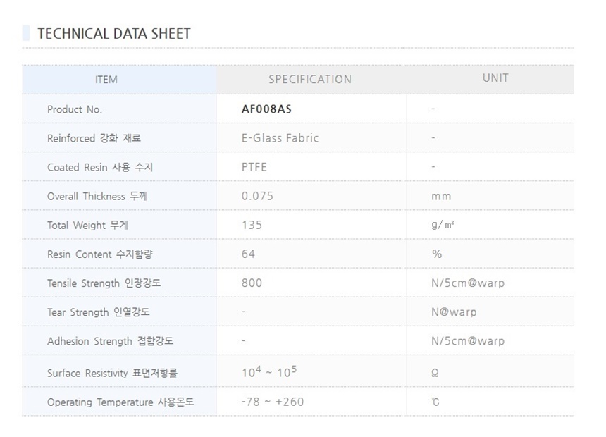The width and height of the screenshot is (606, 437).
Task: Click the TECHNICAL DATA SHEET heading
Action: tap(113, 34)
